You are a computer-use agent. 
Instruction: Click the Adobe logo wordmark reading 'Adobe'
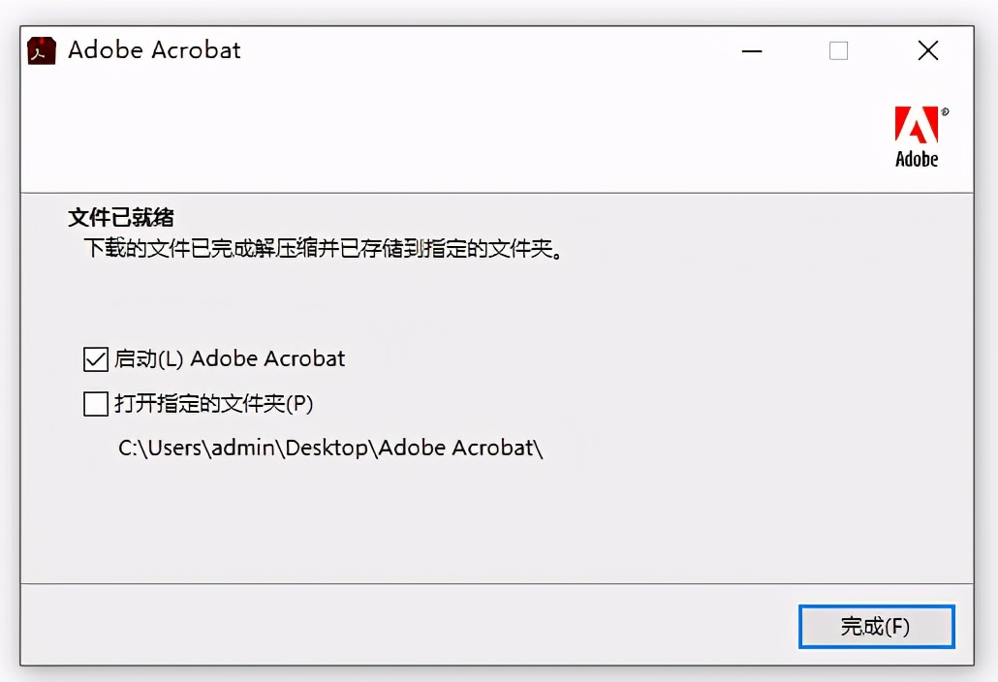tap(917, 159)
